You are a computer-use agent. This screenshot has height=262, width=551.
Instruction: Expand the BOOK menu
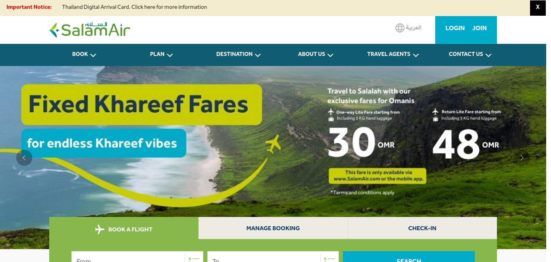tap(84, 54)
